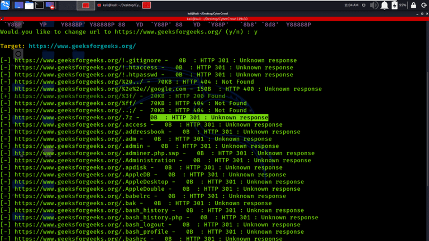Open the /.AppleDouble URL line

coord(89,189)
